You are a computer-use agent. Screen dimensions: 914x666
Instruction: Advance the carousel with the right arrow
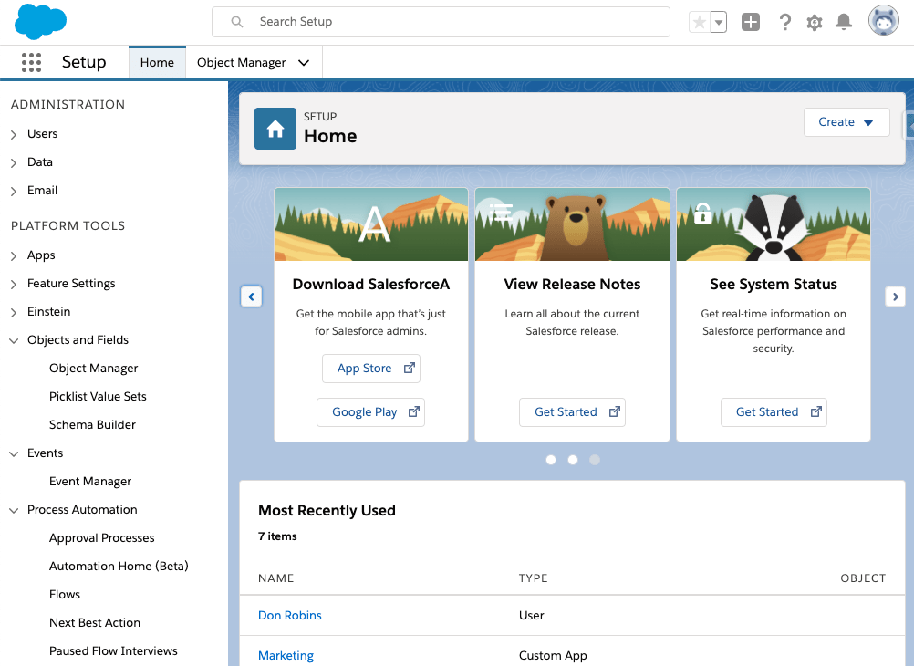click(x=895, y=297)
